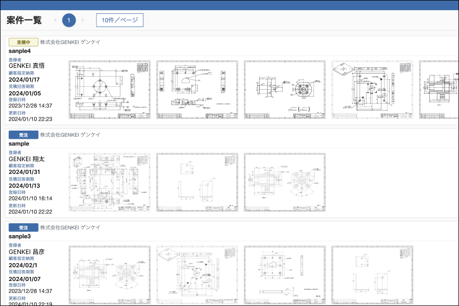Click the next page arrow
This screenshot has height=306, width=459.
click(83, 20)
